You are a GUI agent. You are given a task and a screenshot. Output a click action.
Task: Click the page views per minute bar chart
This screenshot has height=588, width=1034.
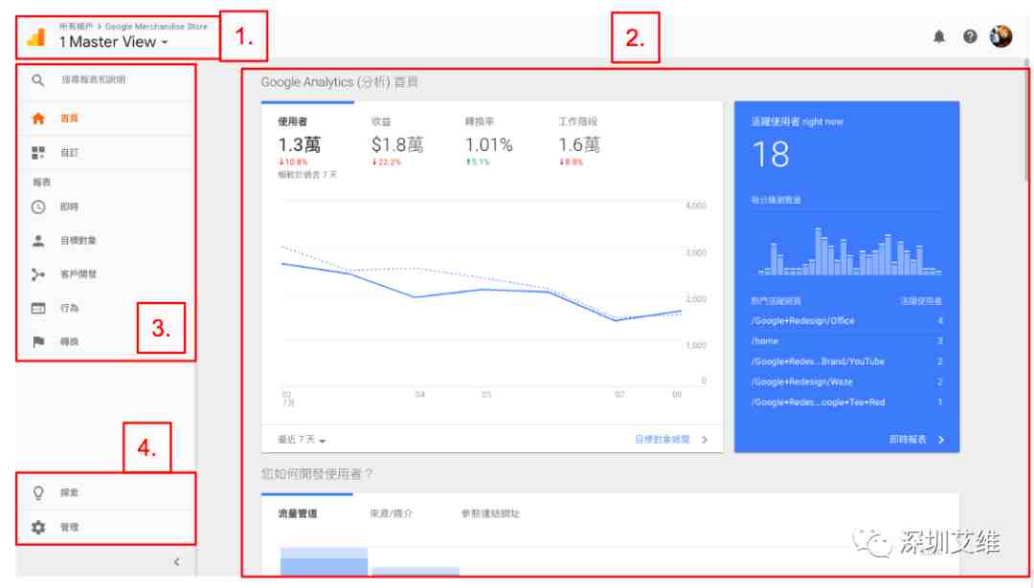pos(848,250)
